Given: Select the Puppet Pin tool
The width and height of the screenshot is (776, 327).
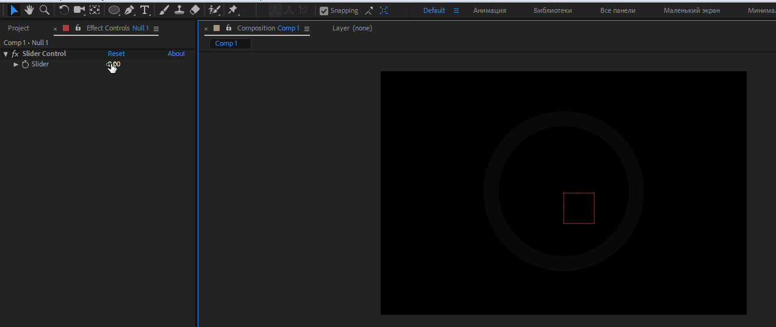Looking at the screenshot, I should coord(232,10).
